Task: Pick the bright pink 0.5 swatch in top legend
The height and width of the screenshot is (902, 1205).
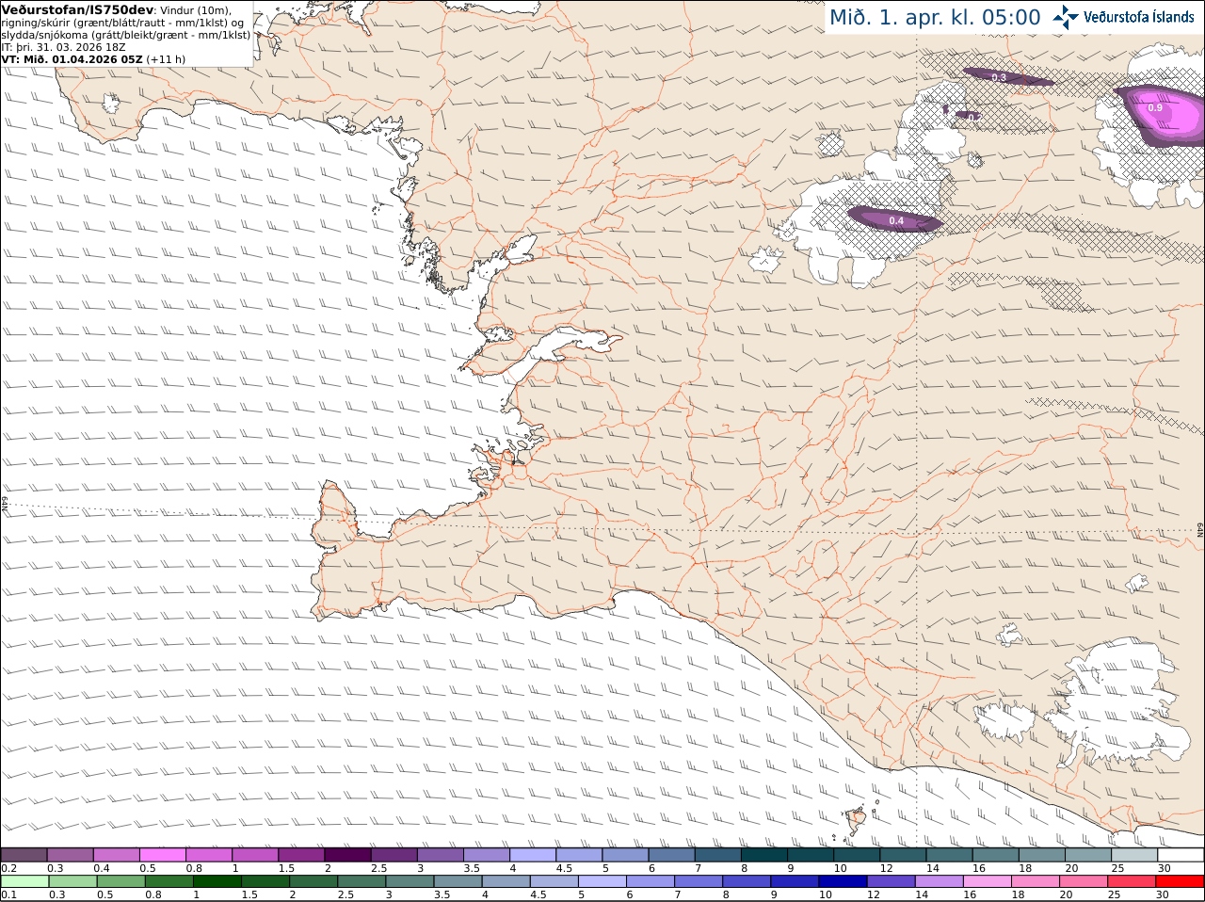Action: [x=163, y=854]
